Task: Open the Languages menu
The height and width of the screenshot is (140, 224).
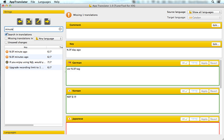Action: tap(44, 2)
